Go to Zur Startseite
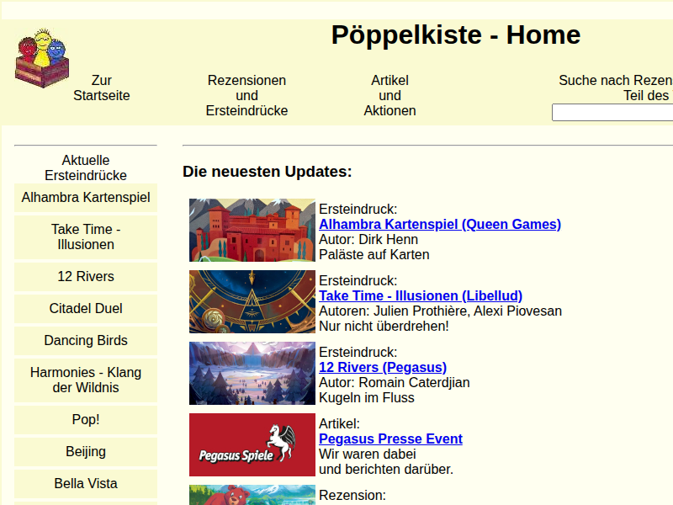Screen dimensions: 673x505 [x=101, y=88]
